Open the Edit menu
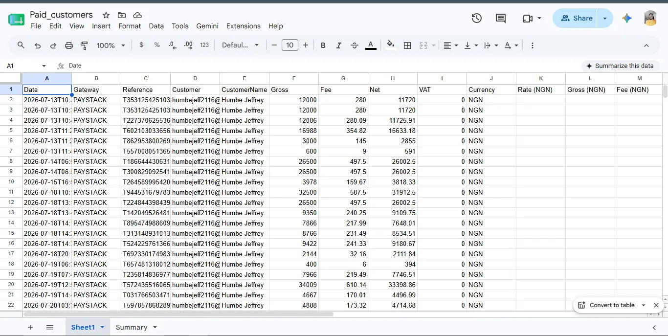Image resolution: width=668 pixels, height=336 pixels. click(55, 26)
